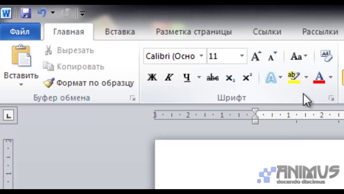The height and width of the screenshot is (194, 344).
Task: Toggle bold Ж formatting
Action: [152, 77]
